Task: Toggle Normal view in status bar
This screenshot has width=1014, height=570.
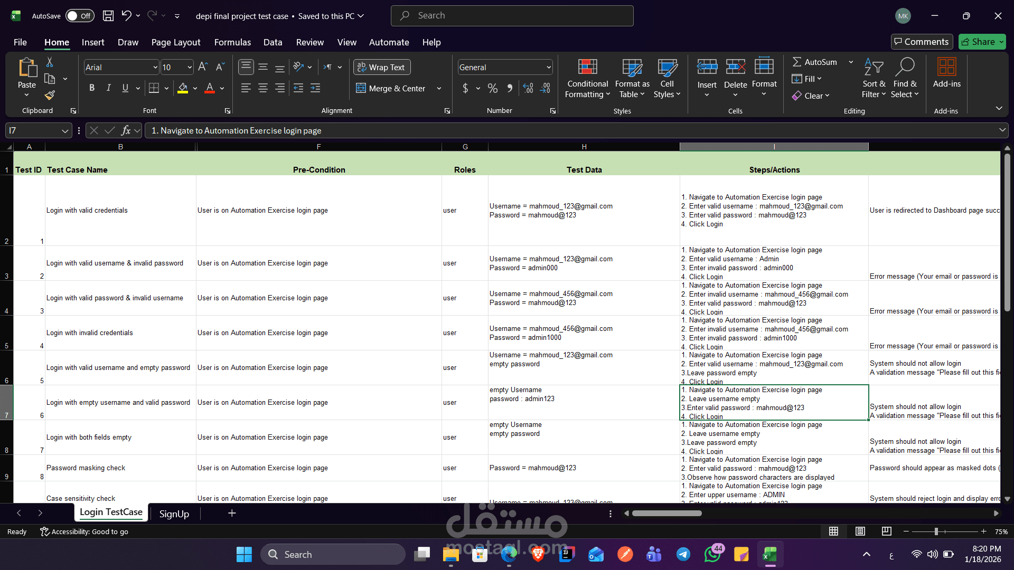Action: [833, 531]
